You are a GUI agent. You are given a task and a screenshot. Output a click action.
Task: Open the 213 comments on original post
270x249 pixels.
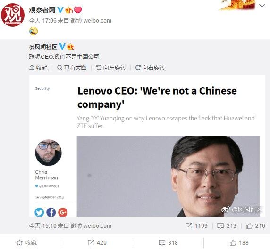click(x=227, y=225)
